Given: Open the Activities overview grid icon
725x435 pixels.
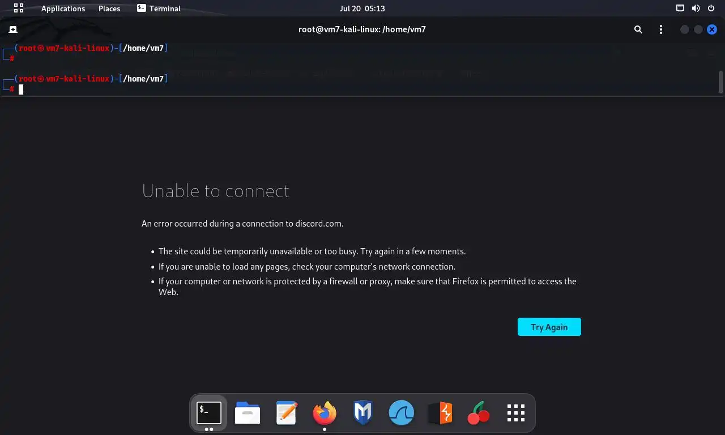Looking at the screenshot, I should coord(19,8).
